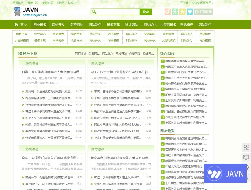The image size is (251, 190).
Task: Click the green chat bubble icon
Action: click(175, 12)
